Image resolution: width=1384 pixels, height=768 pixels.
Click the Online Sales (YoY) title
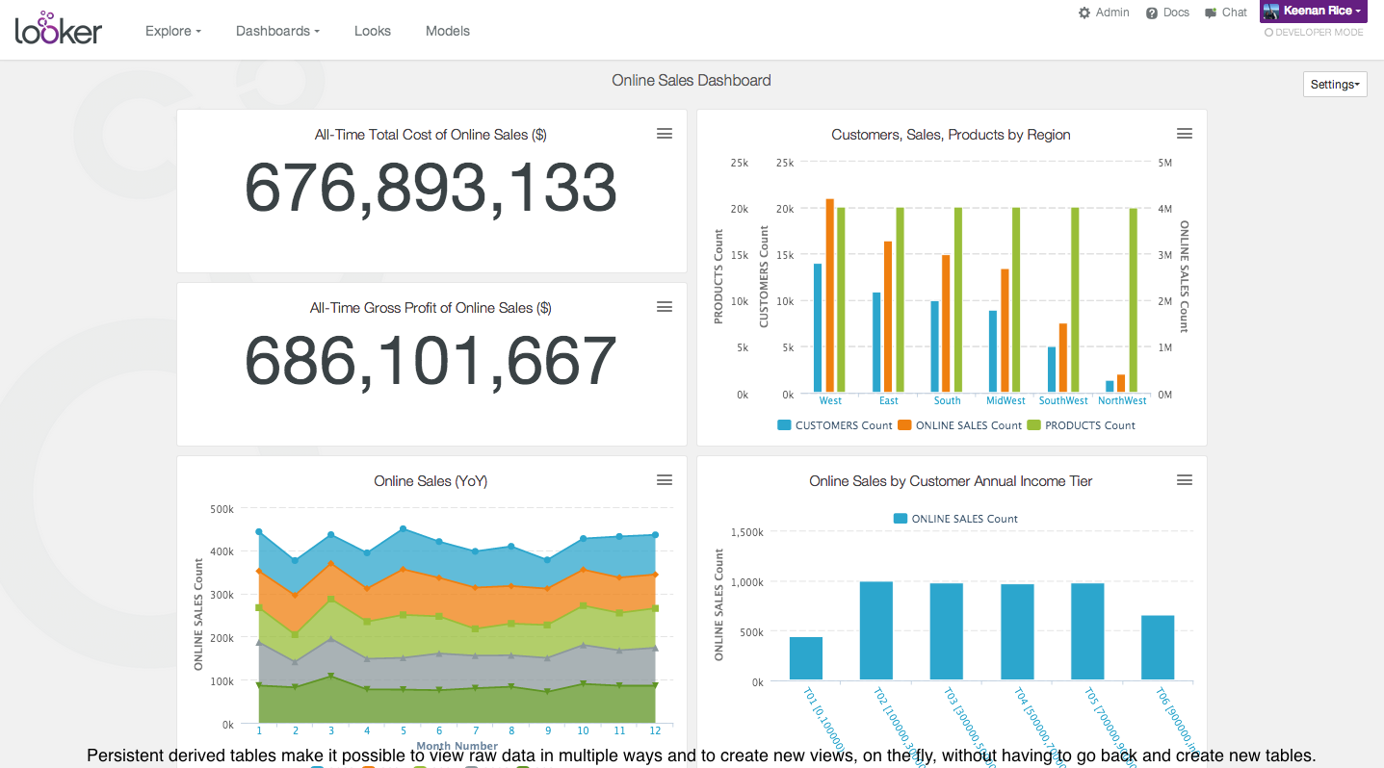[431, 481]
